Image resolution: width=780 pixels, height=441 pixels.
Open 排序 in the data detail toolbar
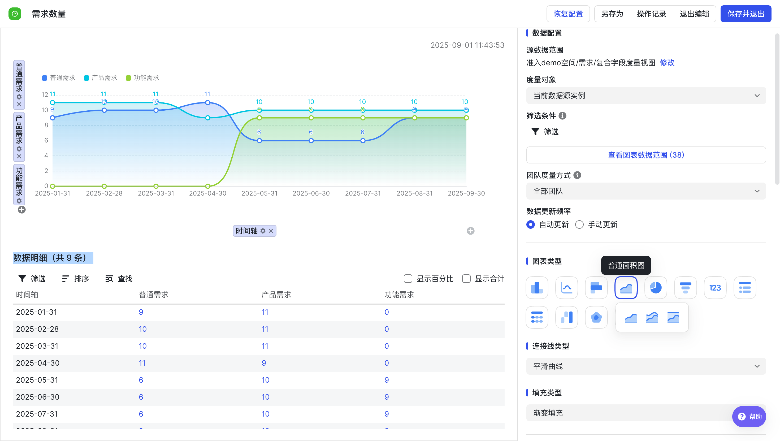coord(75,279)
